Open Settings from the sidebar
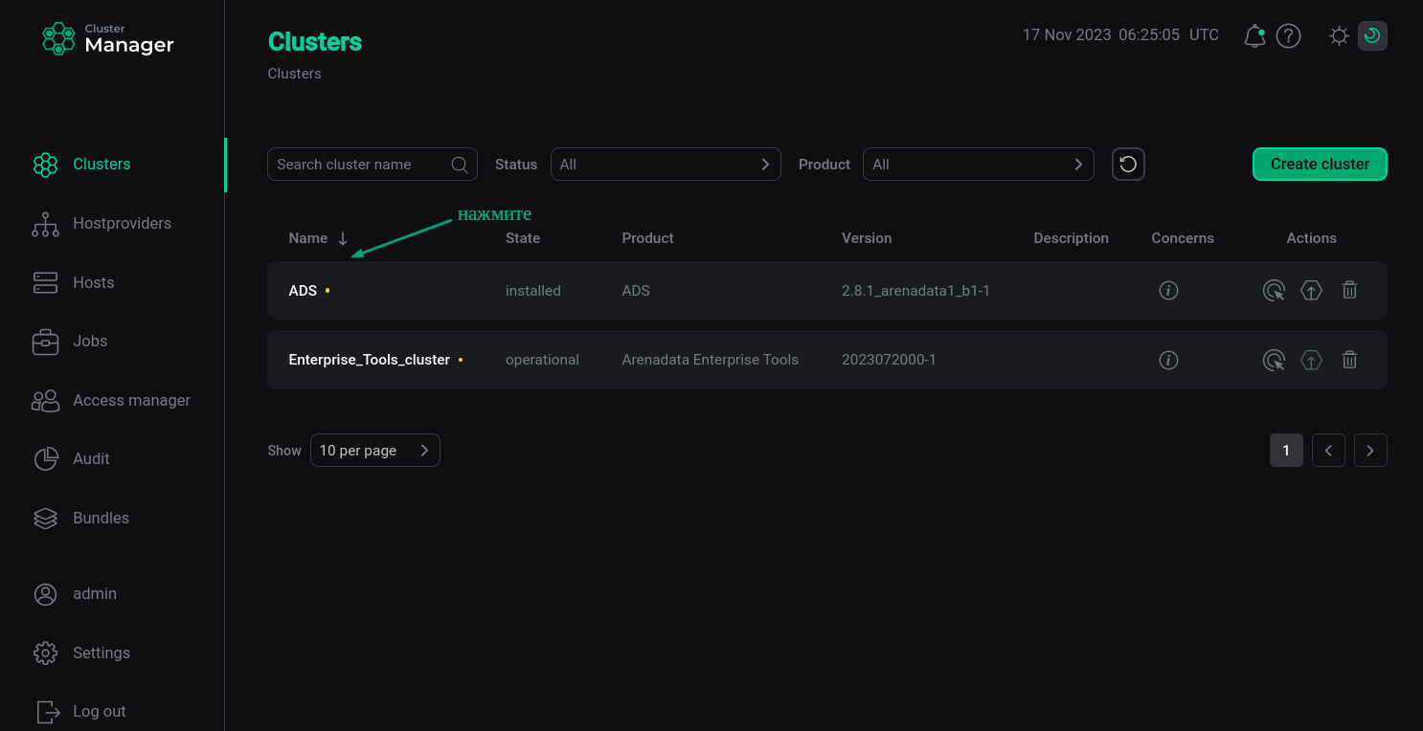Viewport: 1423px width, 731px height. [102, 653]
